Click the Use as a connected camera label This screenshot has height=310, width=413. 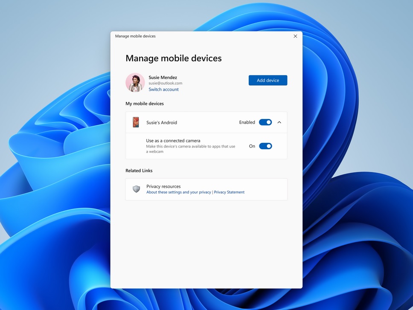173,141
